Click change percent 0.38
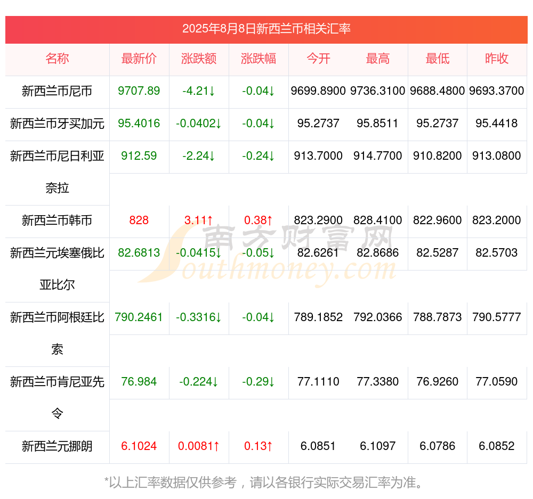This screenshot has width=533, height=499. point(259,220)
